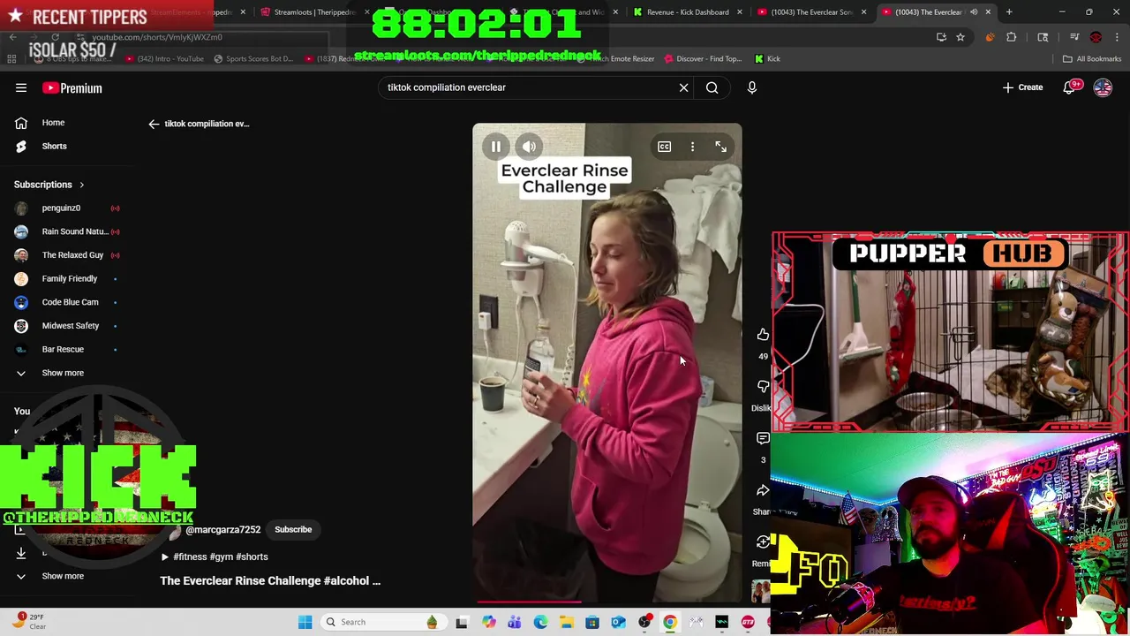1130x636 pixels.
Task: Toggle closed captions on the Short
Action: tap(664, 147)
